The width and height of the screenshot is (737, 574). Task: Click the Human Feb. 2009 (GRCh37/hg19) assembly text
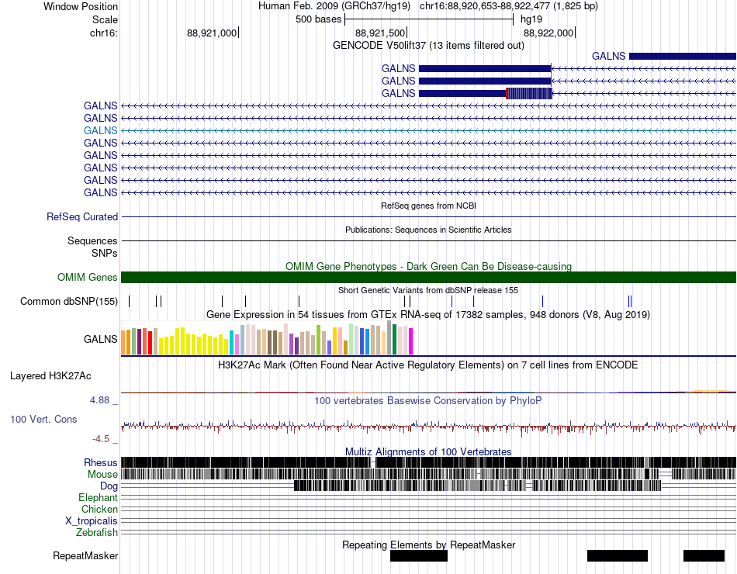pyautogui.click(x=334, y=6)
